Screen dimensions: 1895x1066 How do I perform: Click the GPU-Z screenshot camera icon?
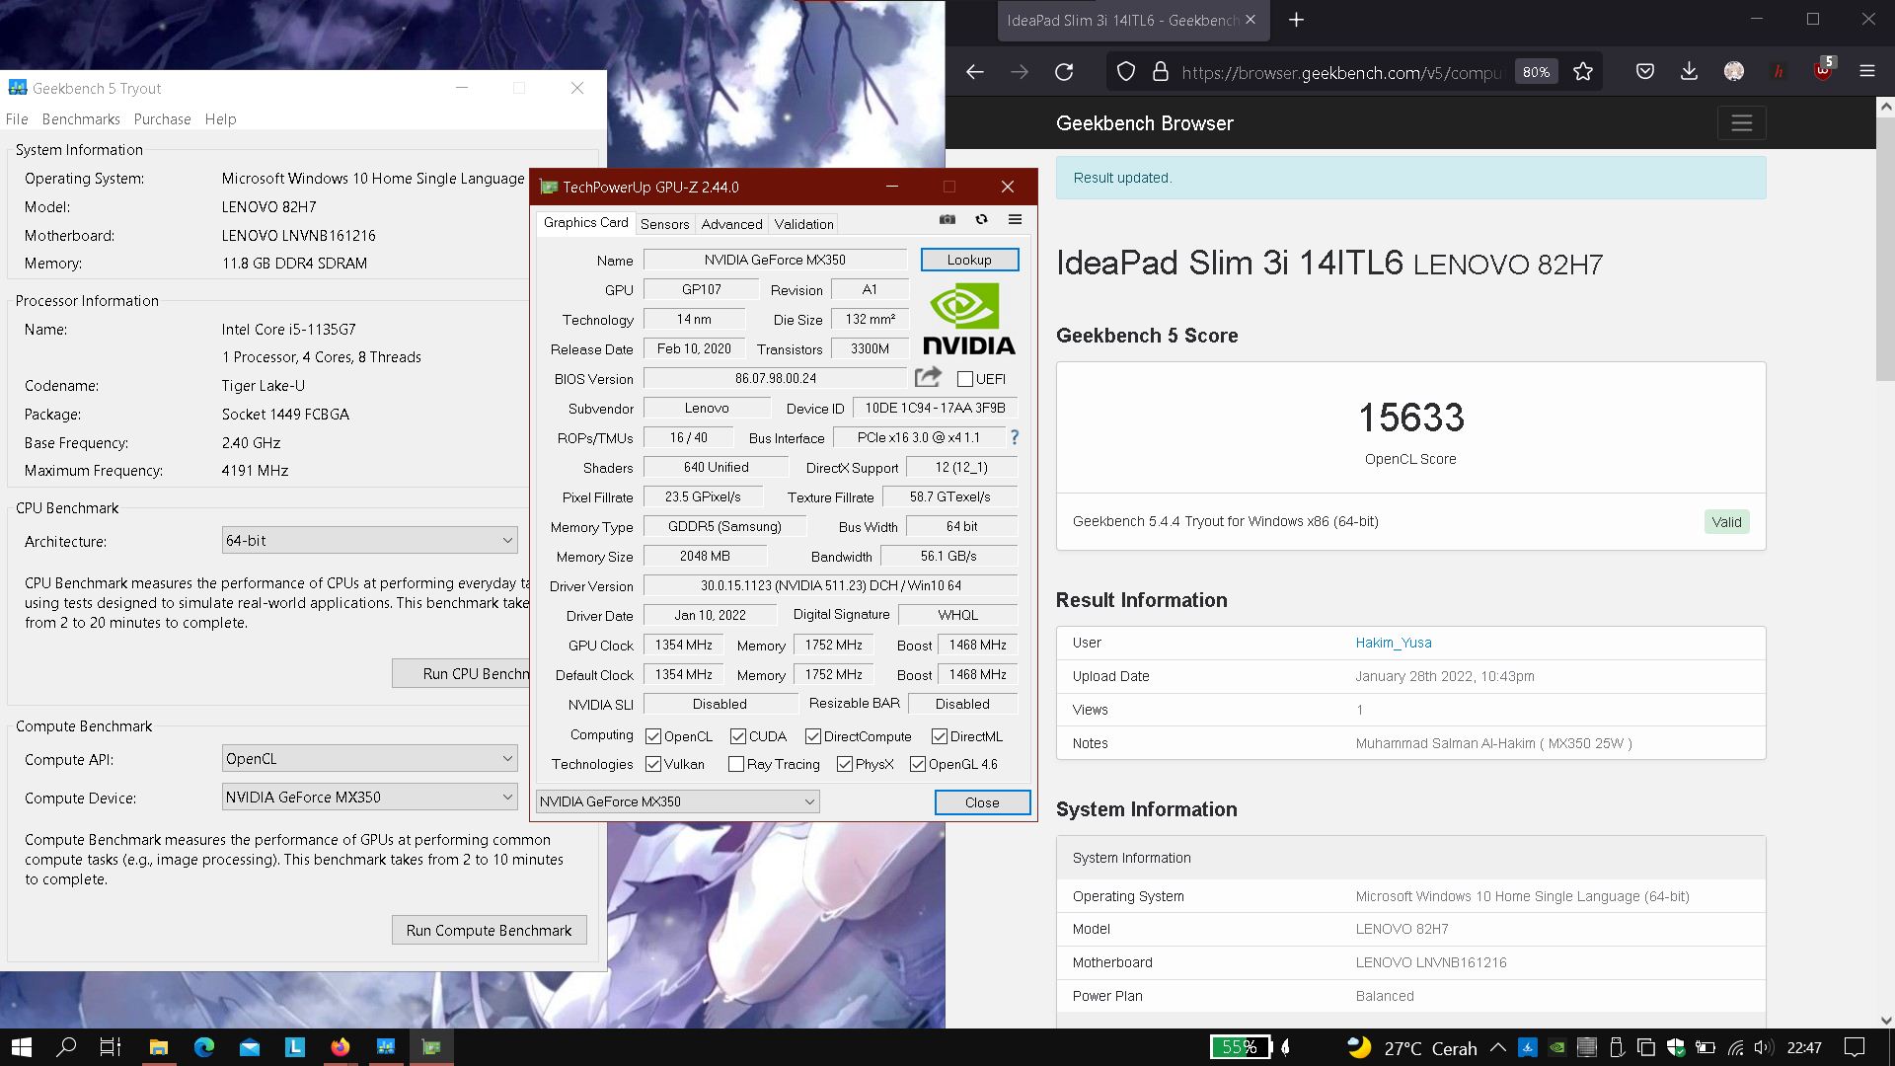(x=947, y=219)
